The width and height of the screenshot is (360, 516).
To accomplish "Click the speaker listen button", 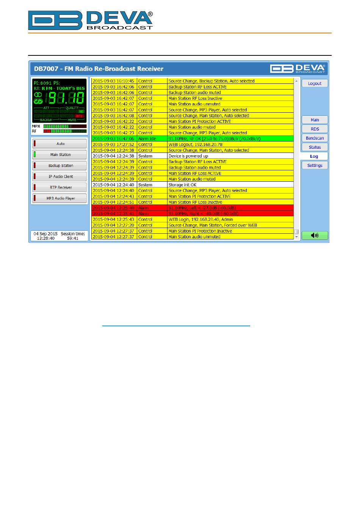I will click(315, 235).
